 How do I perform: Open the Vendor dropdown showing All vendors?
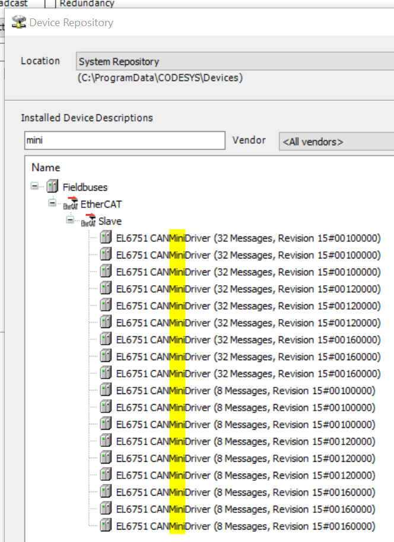click(x=336, y=141)
